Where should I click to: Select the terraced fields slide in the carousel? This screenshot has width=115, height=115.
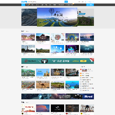(x=29, y=17)
